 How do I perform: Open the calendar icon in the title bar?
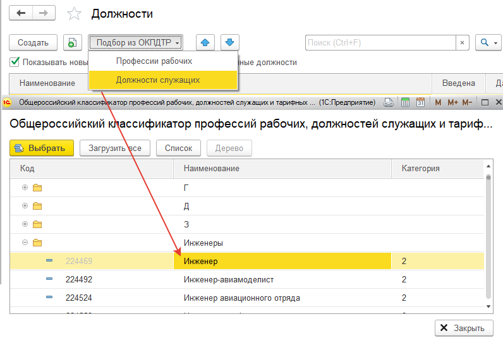(419, 102)
